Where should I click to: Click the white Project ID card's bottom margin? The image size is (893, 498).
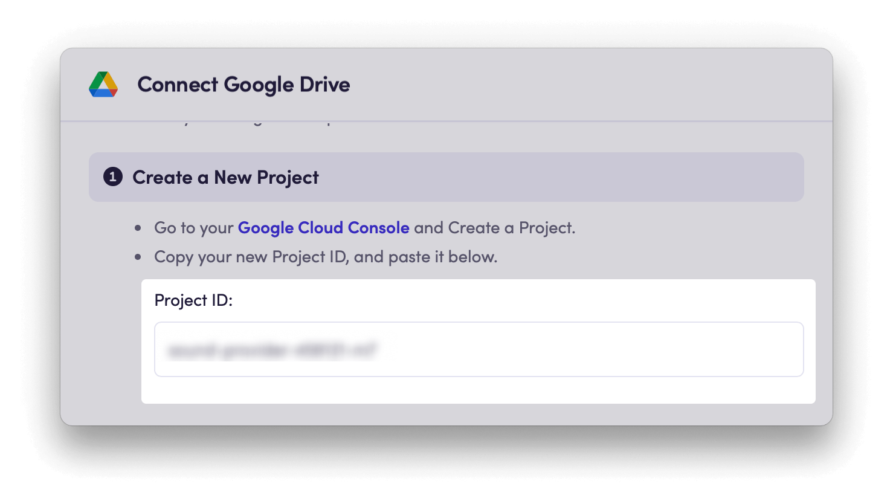(x=477, y=391)
